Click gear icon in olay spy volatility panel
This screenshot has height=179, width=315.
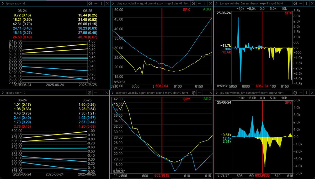(x=193, y=93)
